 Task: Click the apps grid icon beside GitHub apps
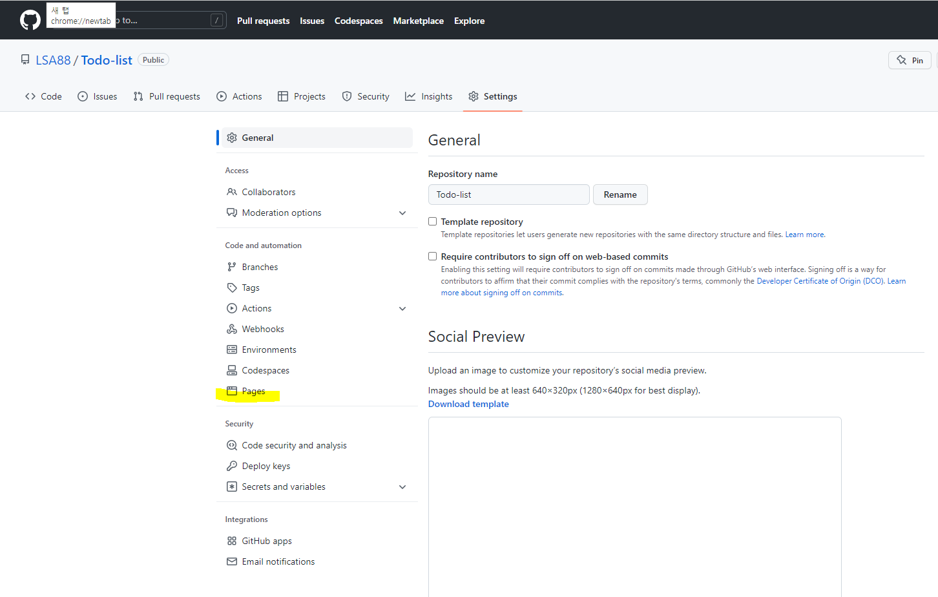(232, 541)
